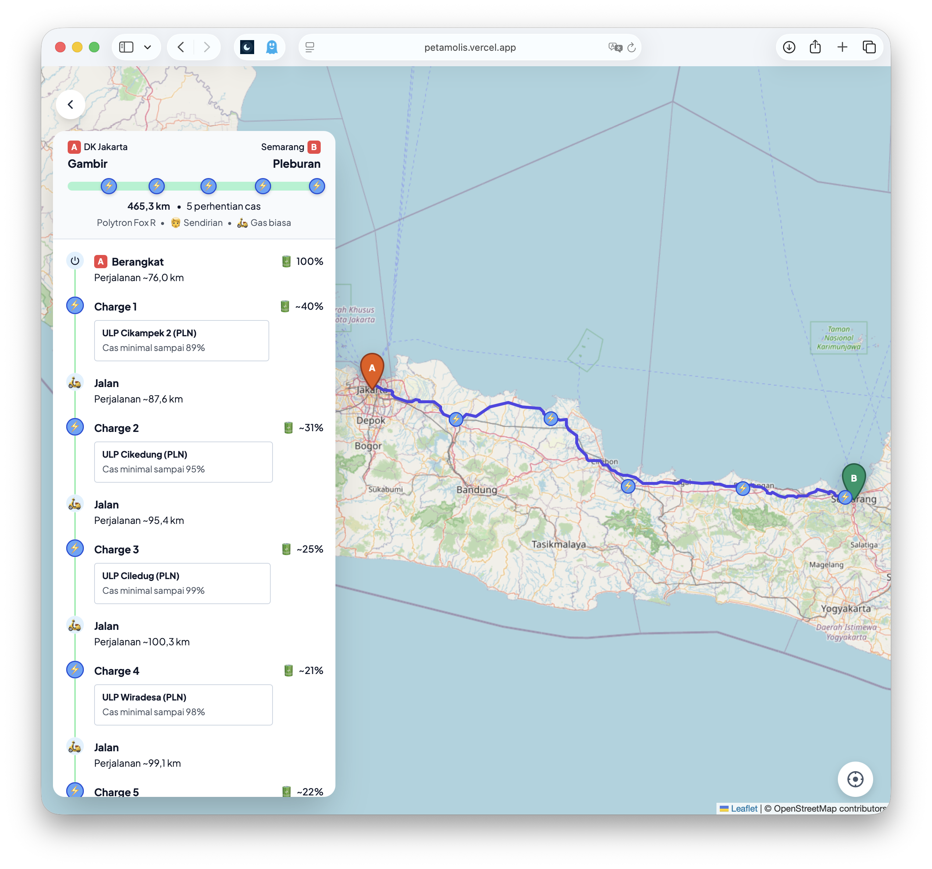The width and height of the screenshot is (932, 869).
Task: Collapse the route panel with back chevron
Action: (x=71, y=104)
